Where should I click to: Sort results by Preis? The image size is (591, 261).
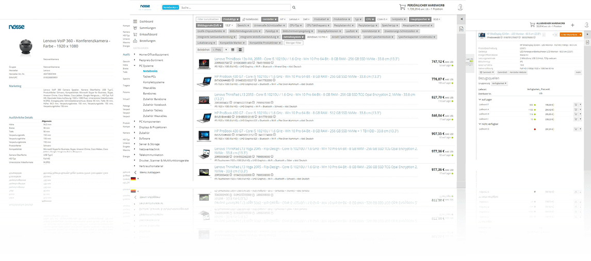point(218,50)
